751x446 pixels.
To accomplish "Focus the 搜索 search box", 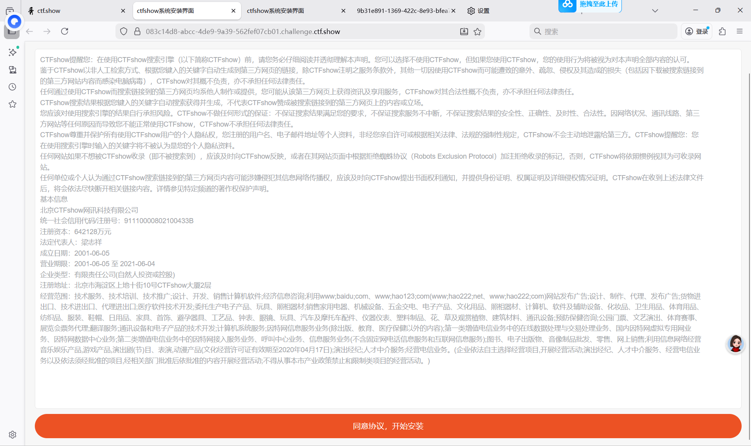I will (x=603, y=31).
